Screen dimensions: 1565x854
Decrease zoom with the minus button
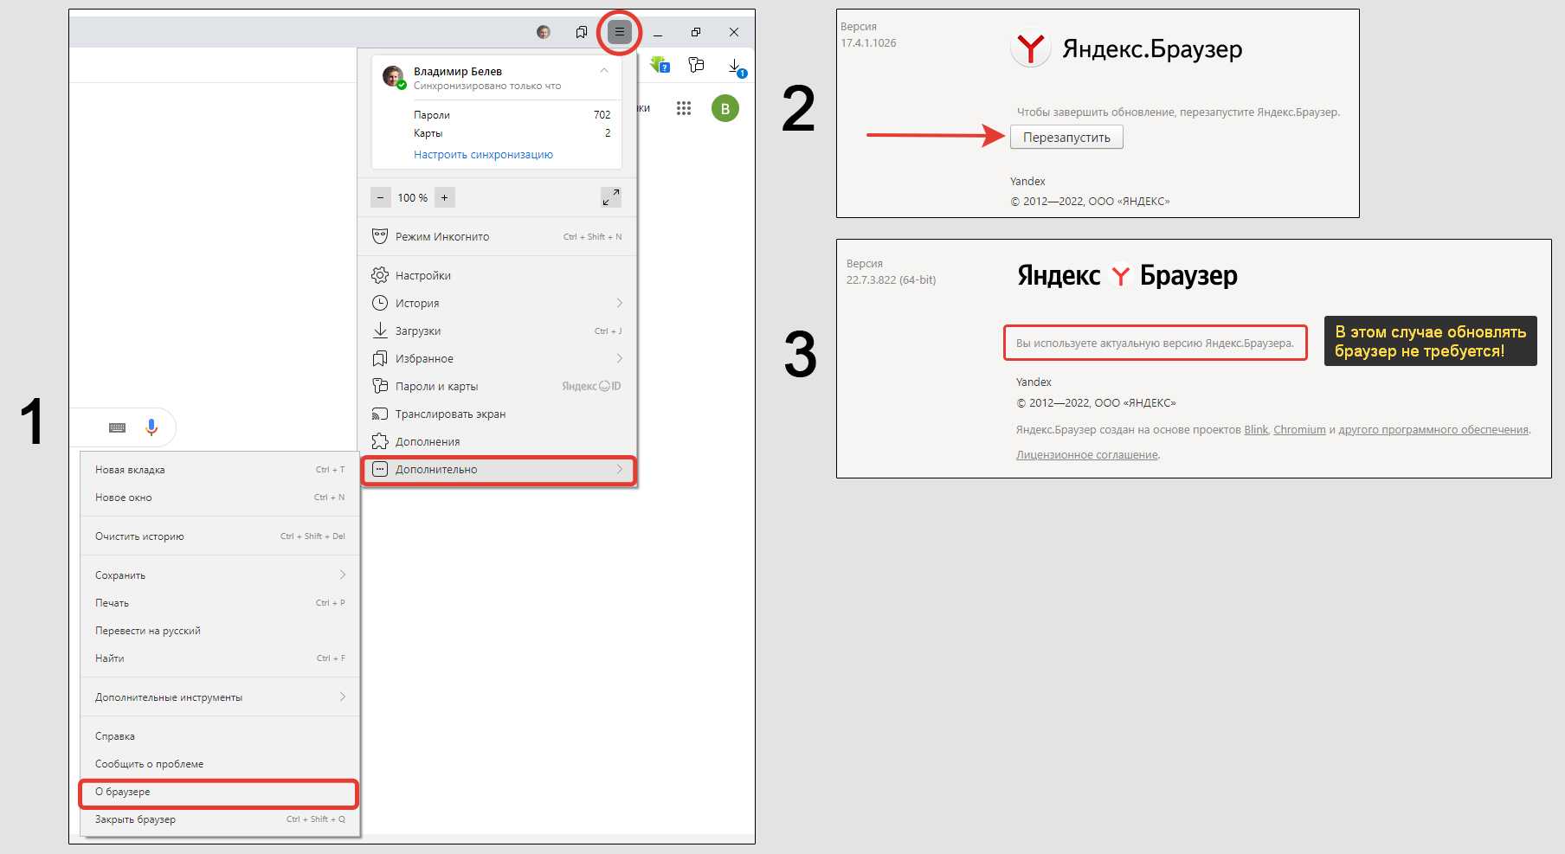380,197
